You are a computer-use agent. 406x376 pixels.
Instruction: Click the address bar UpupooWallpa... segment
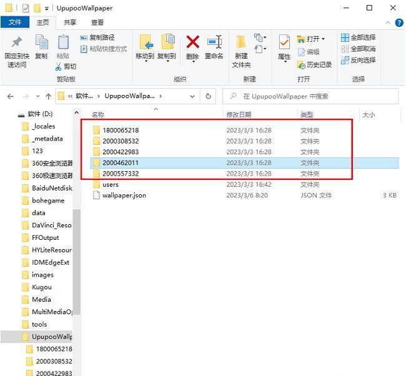[x=129, y=96]
